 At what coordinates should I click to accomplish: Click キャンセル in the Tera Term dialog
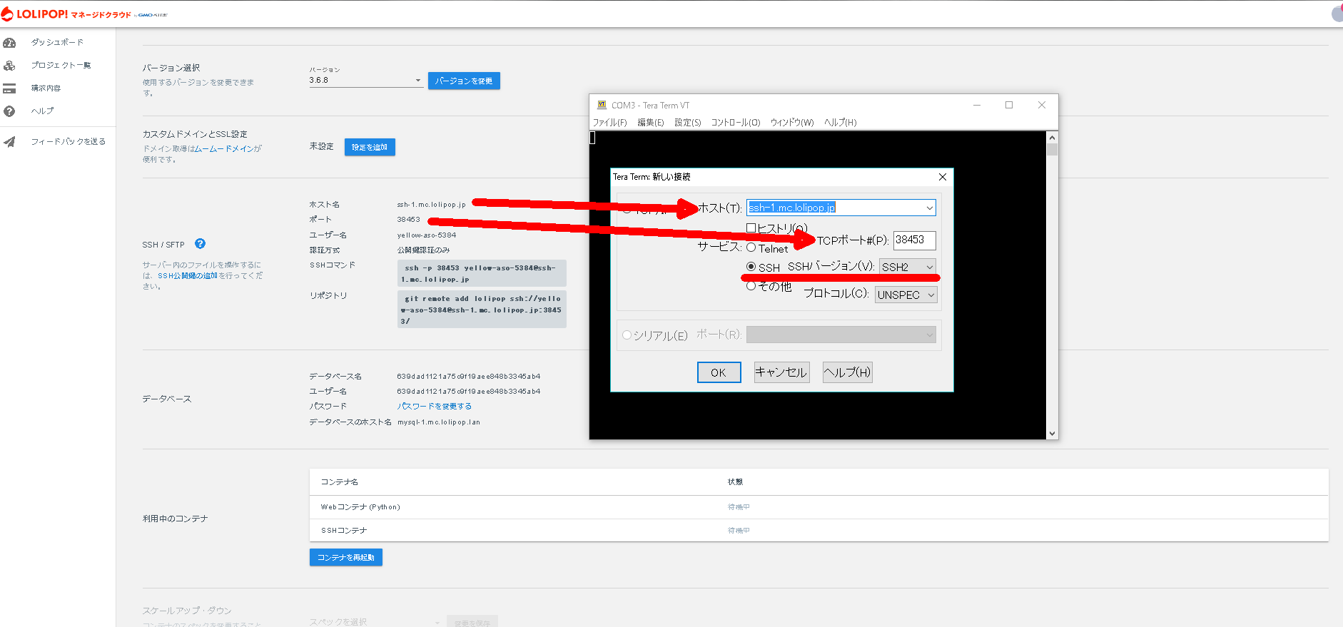[x=781, y=372]
